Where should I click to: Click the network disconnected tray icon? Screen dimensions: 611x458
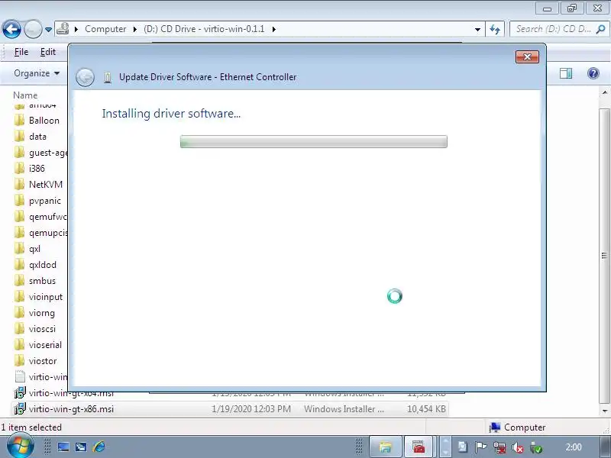pyautogui.click(x=499, y=447)
